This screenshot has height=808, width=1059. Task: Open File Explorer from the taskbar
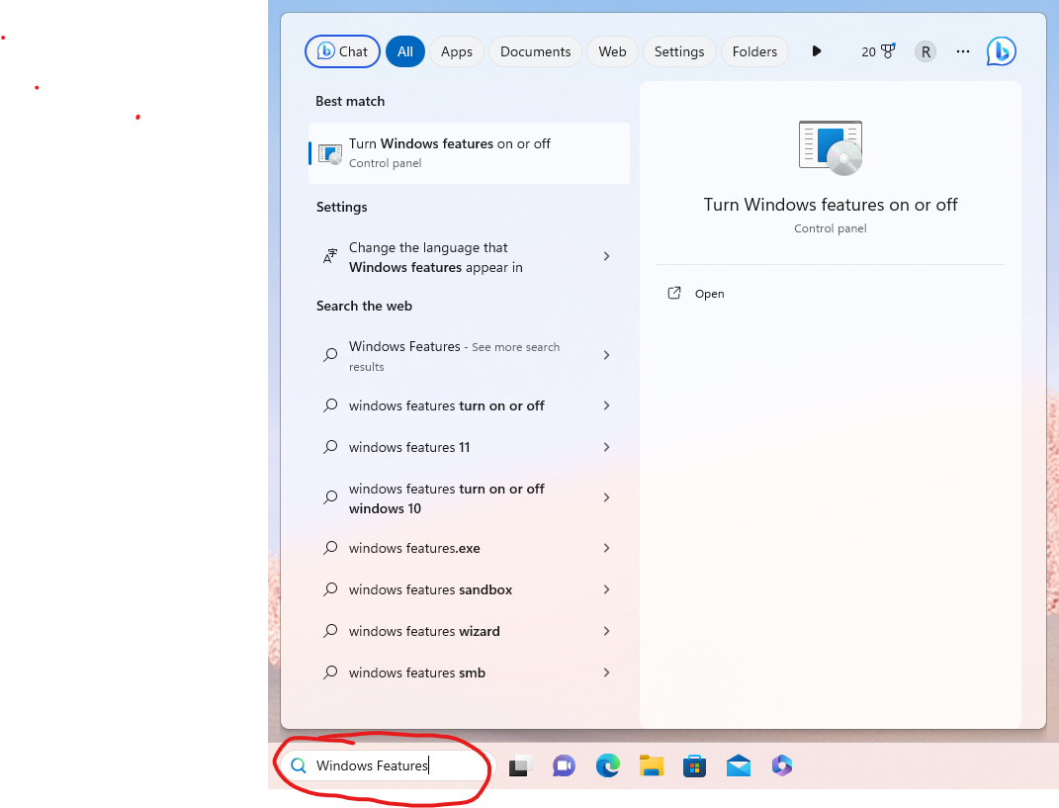pos(651,765)
